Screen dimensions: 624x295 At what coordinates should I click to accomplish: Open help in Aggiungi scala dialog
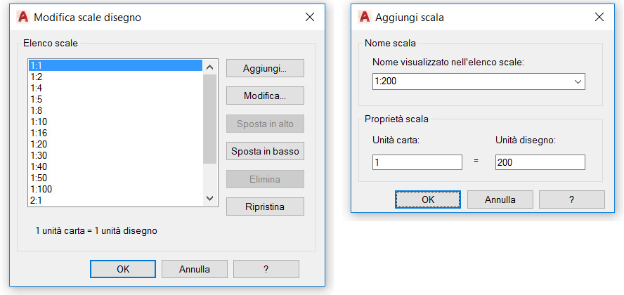pos(572,199)
